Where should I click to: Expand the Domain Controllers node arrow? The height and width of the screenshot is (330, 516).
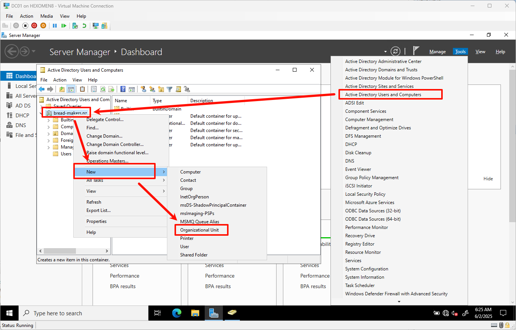point(48,134)
